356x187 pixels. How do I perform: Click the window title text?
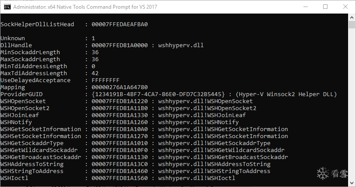85,7
